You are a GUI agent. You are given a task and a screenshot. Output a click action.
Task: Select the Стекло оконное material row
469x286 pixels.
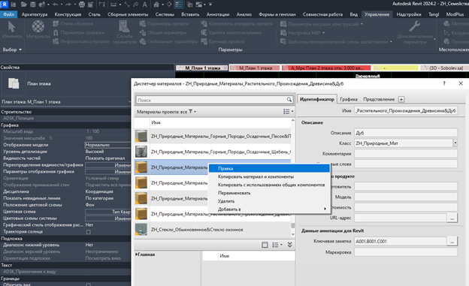coord(213,229)
